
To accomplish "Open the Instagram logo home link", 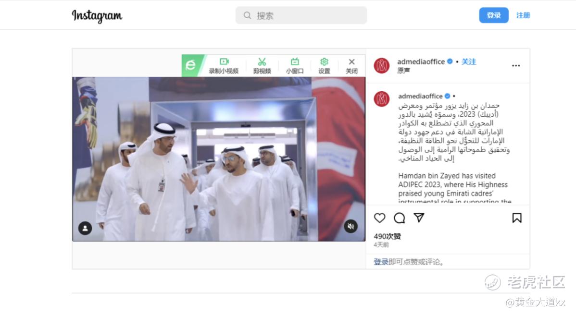I will [x=97, y=16].
